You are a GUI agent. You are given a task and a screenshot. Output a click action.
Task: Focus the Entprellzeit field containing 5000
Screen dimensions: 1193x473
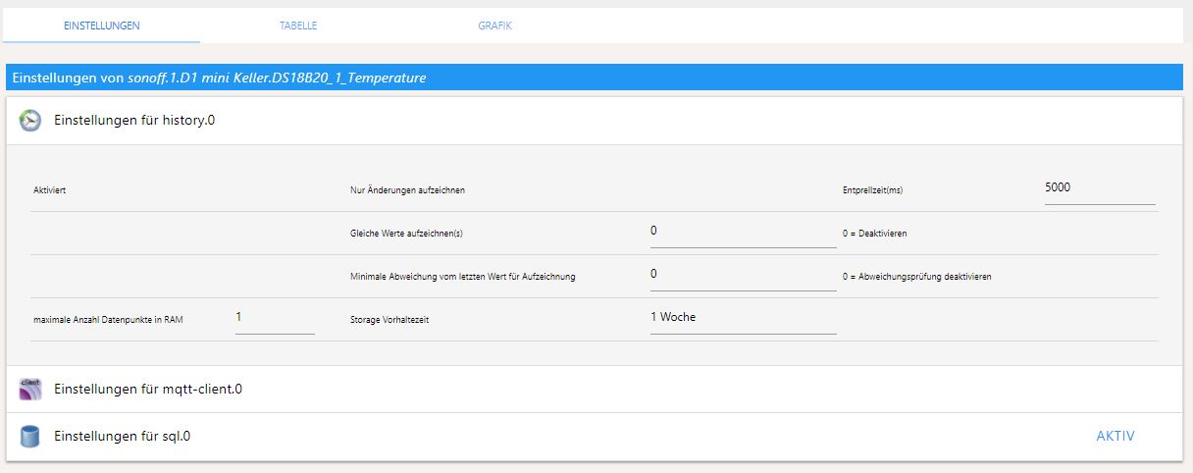click(x=1099, y=187)
